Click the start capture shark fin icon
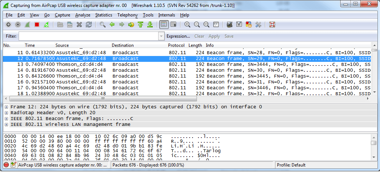Image resolution: width=380 pixels, height=172 pixels. (27, 25)
